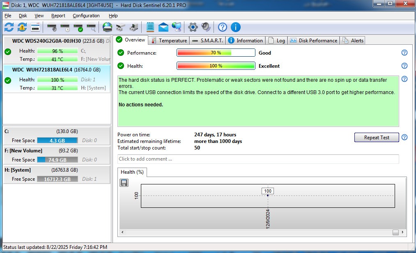Open settings via the gear icon
The height and width of the screenshot is (253, 416).
click(x=193, y=27)
